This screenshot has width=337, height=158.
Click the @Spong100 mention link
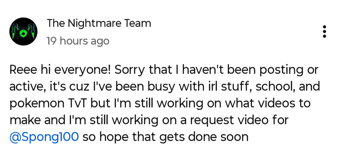[43, 137]
